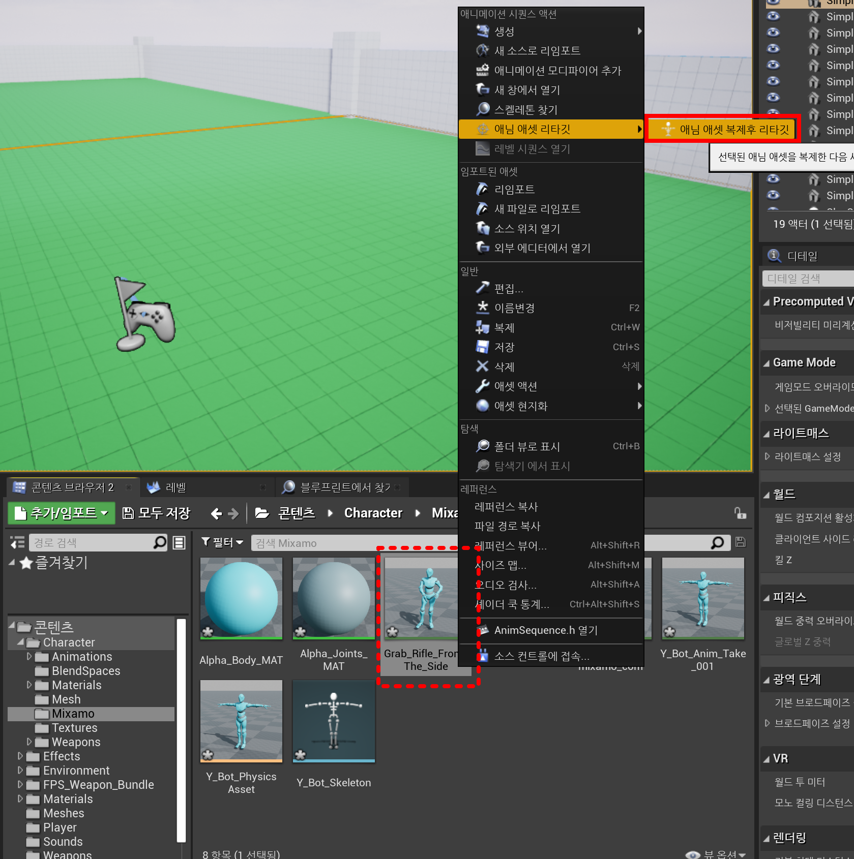Open the path view options list icon
This screenshot has height=859, width=854.
tap(179, 543)
